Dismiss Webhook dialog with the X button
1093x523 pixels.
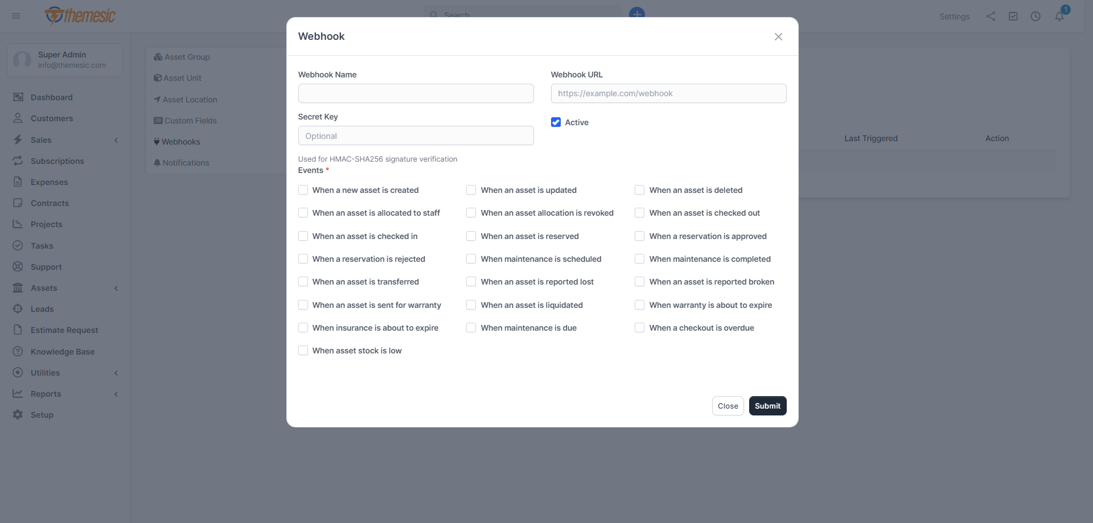point(778,36)
